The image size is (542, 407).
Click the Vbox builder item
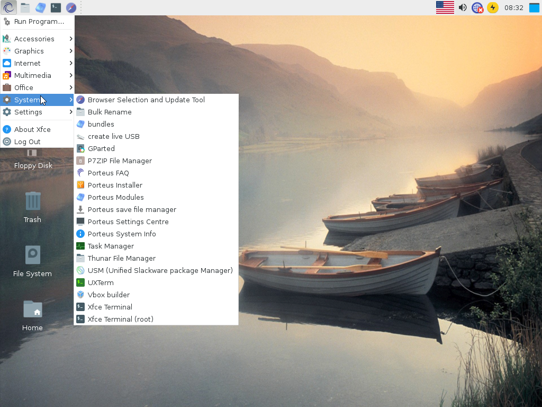pos(156,295)
